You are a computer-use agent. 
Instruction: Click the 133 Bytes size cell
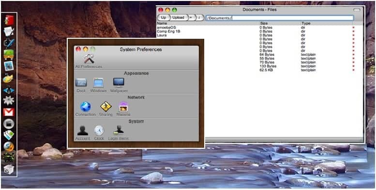click(x=268, y=66)
